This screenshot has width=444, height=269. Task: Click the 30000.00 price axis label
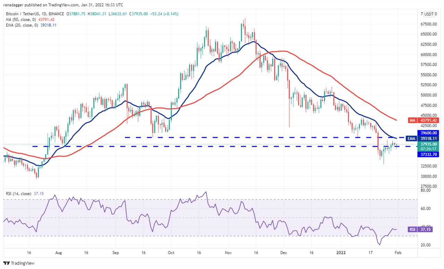click(x=429, y=176)
